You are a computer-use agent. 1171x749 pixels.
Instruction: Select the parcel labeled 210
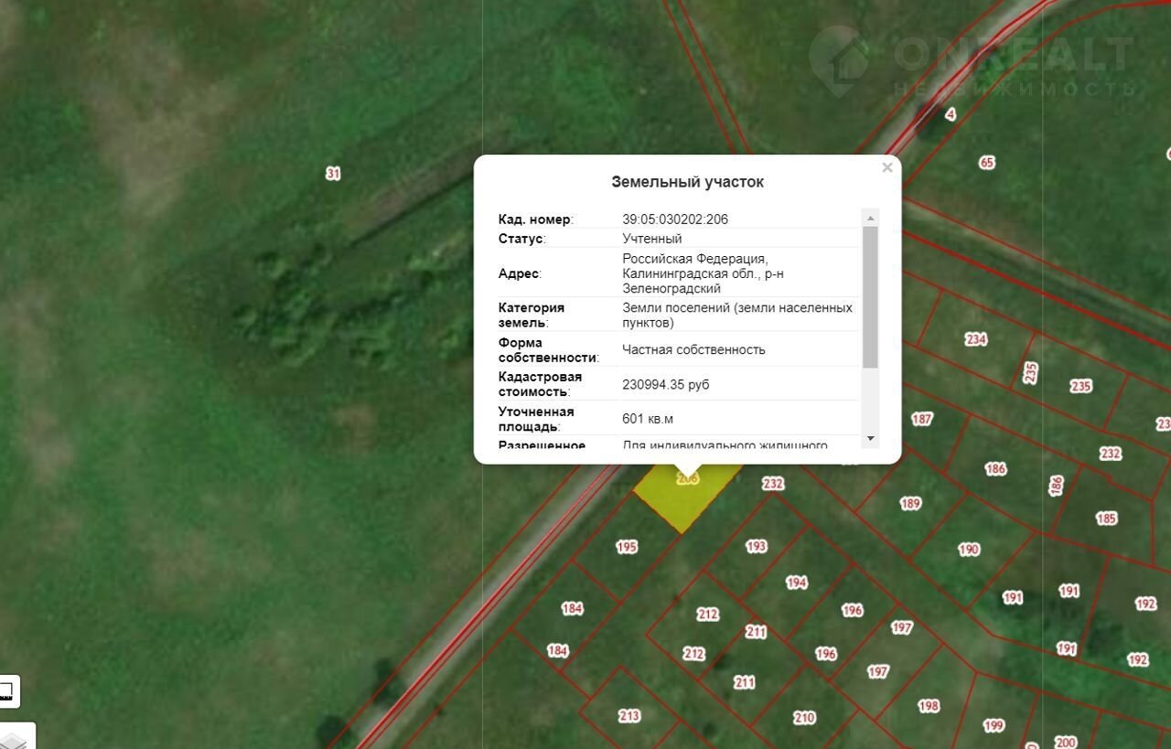[804, 718]
